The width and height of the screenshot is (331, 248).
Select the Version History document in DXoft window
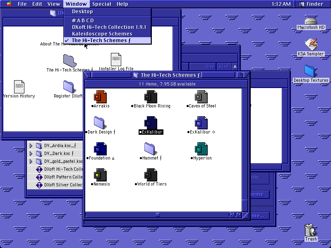[x=19, y=87]
